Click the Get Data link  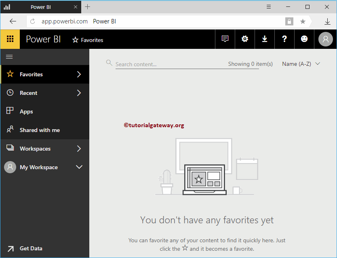pos(31,248)
